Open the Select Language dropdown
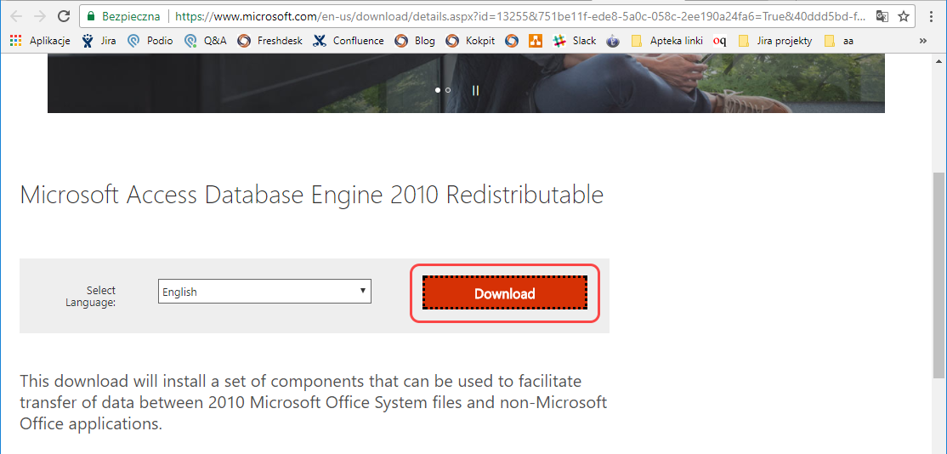947x454 pixels. pos(264,292)
